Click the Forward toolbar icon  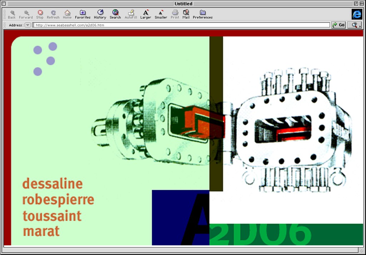click(26, 14)
